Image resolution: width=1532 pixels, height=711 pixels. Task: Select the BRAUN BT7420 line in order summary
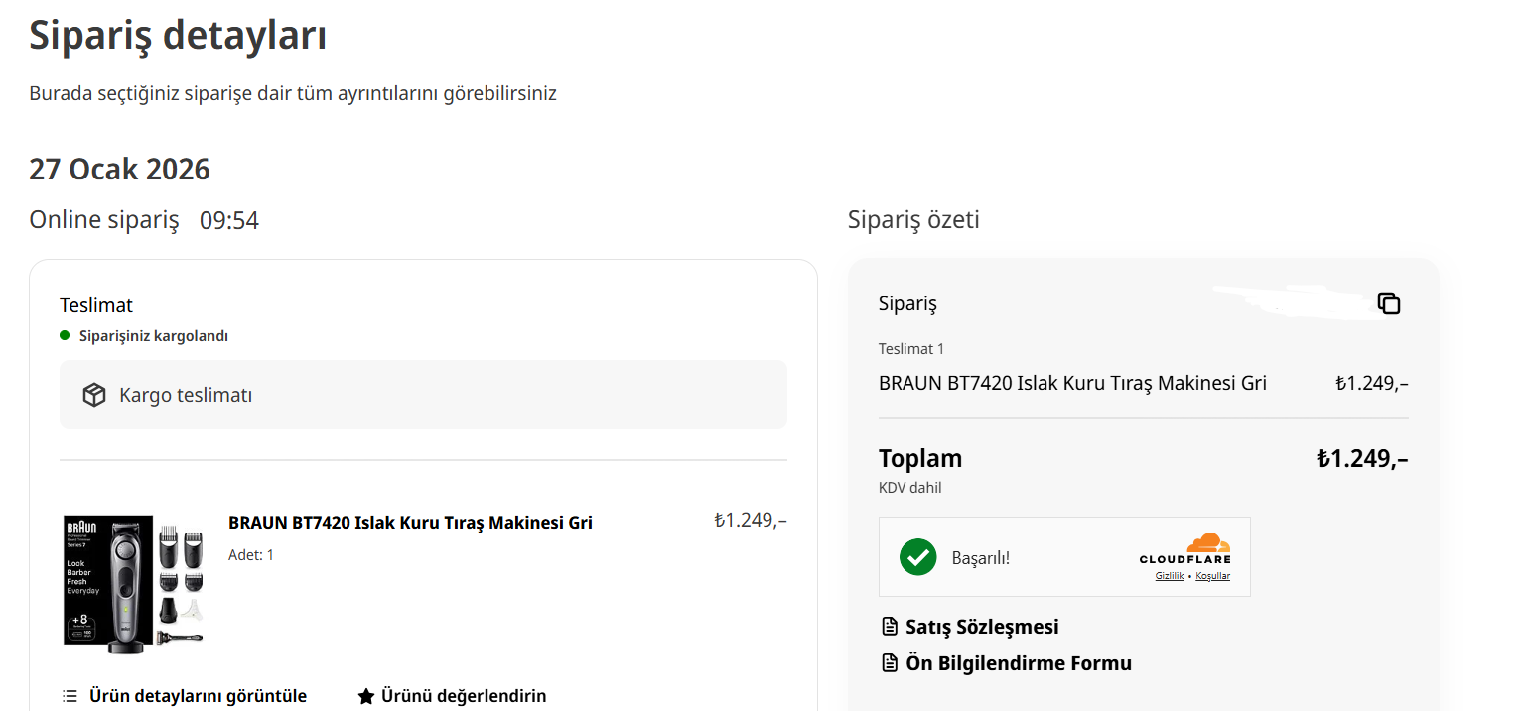(x=1072, y=383)
